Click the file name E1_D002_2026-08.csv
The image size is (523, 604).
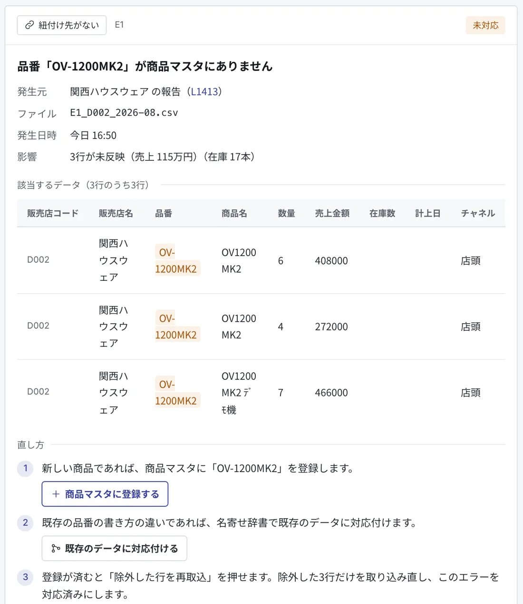pyautogui.click(x=124, y=113)
